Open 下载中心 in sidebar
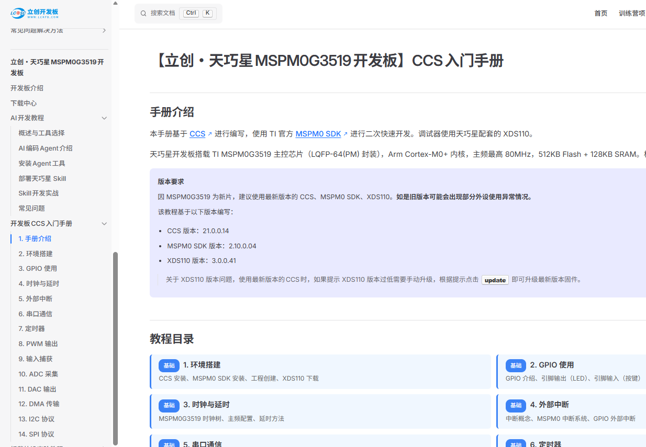This screenshot has width=646, height=447. click(24, 104)
